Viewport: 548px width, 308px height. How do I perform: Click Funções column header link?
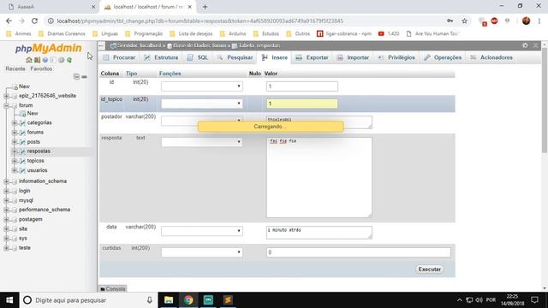[170, 74]
